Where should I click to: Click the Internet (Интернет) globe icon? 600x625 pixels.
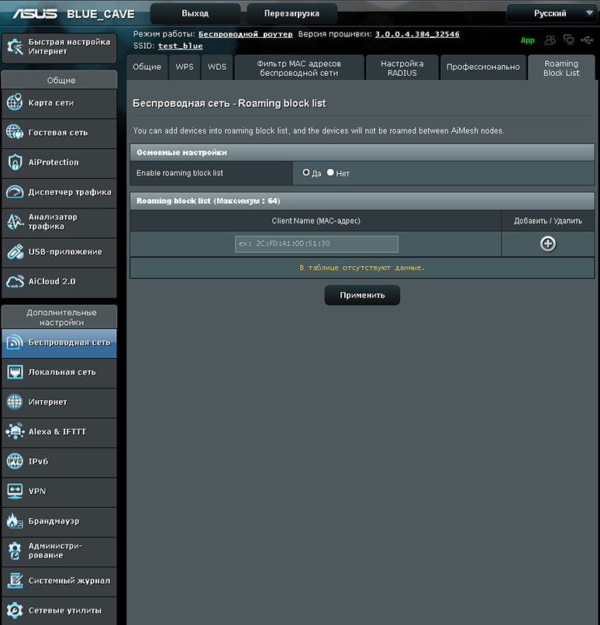pos(15,402)
